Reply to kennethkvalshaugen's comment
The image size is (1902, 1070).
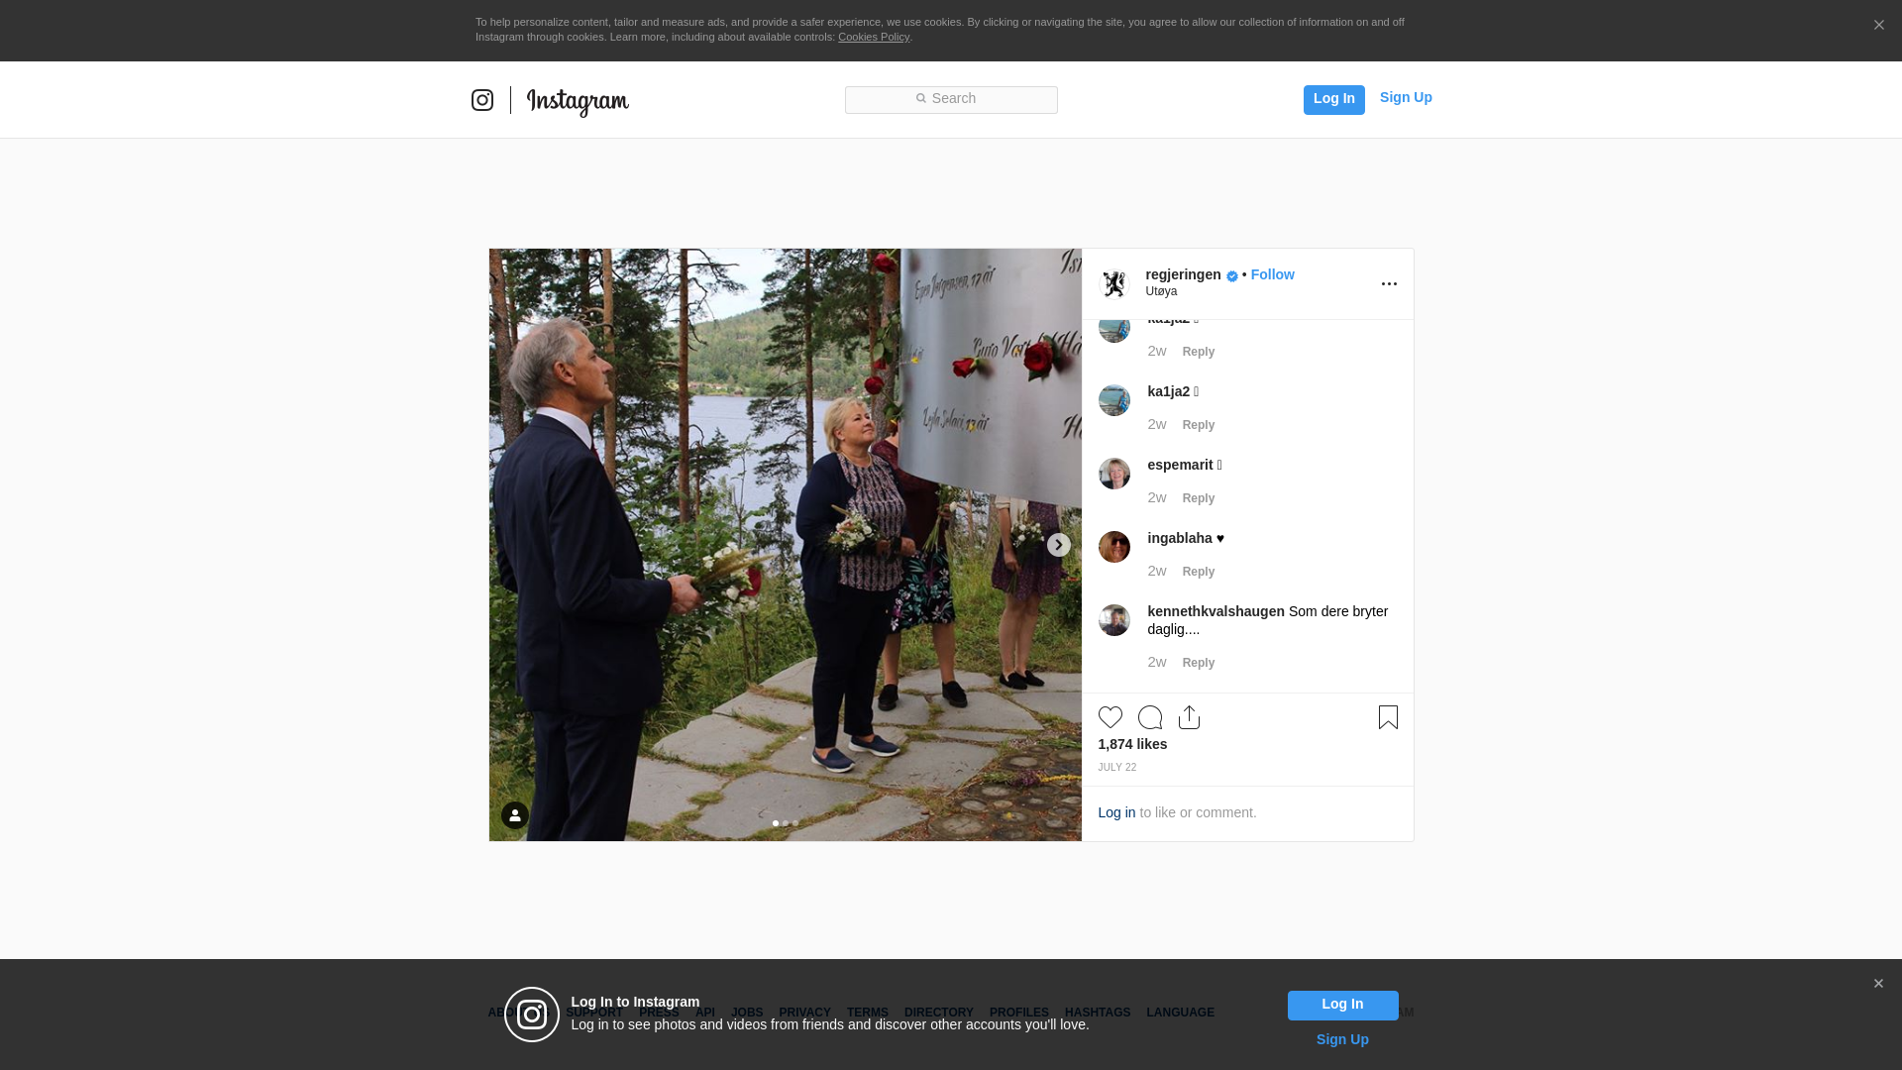(x=1199, y=663)
